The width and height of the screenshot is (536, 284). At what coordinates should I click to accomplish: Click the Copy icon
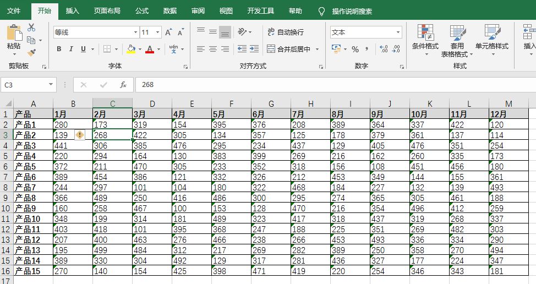tap(31, 40)
